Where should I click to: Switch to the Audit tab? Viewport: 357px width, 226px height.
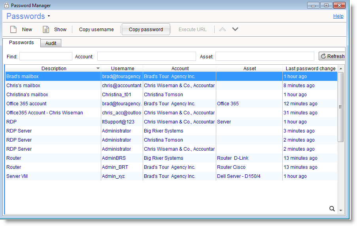point(51,43)
